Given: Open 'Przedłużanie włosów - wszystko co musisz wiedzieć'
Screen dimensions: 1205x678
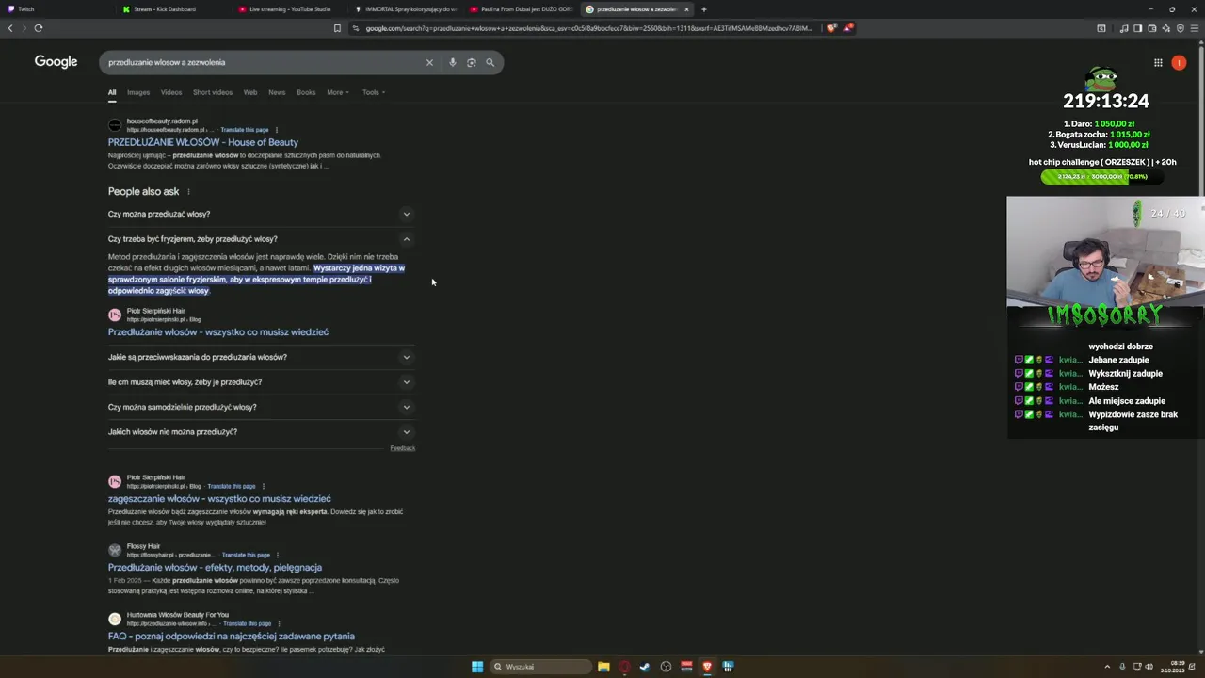Looking at the screenshot, I should click(x=218, y=332).
